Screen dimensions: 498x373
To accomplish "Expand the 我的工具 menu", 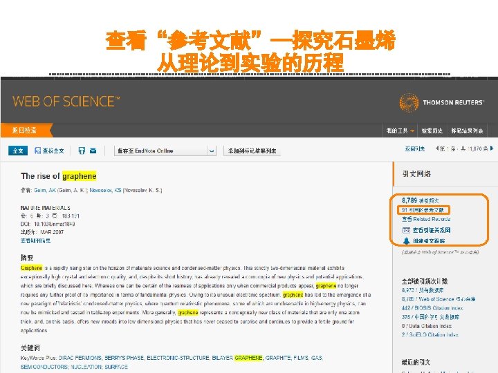I will [x=400, y=131].
